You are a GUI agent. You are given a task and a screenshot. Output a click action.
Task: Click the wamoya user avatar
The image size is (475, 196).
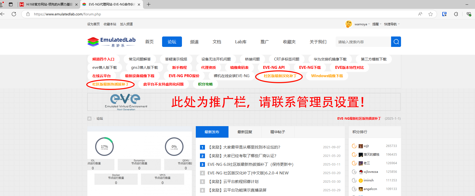coord(349,24)
